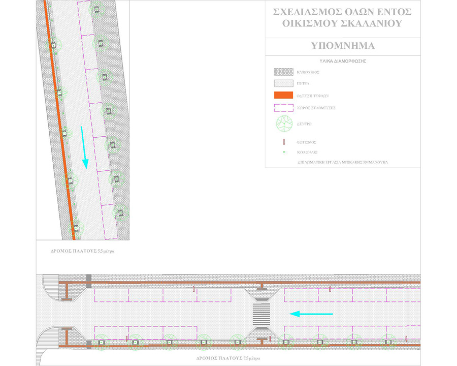Click the dashed magenta parking rectangle in the legend
The width and height of the screenshot is (457, 366).
click(284, 108)
